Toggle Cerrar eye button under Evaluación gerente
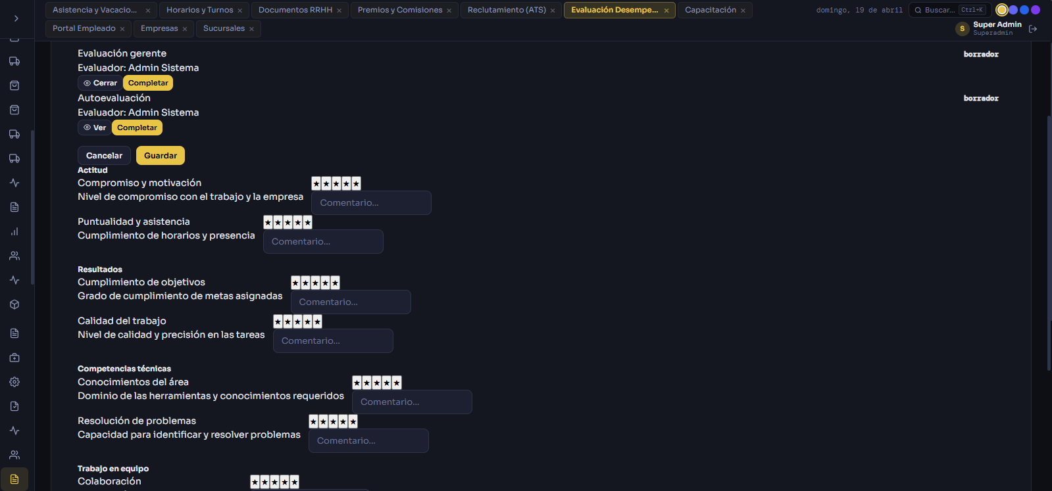The width and height of the screenshot is (1052, 491). tap(99, 83)
